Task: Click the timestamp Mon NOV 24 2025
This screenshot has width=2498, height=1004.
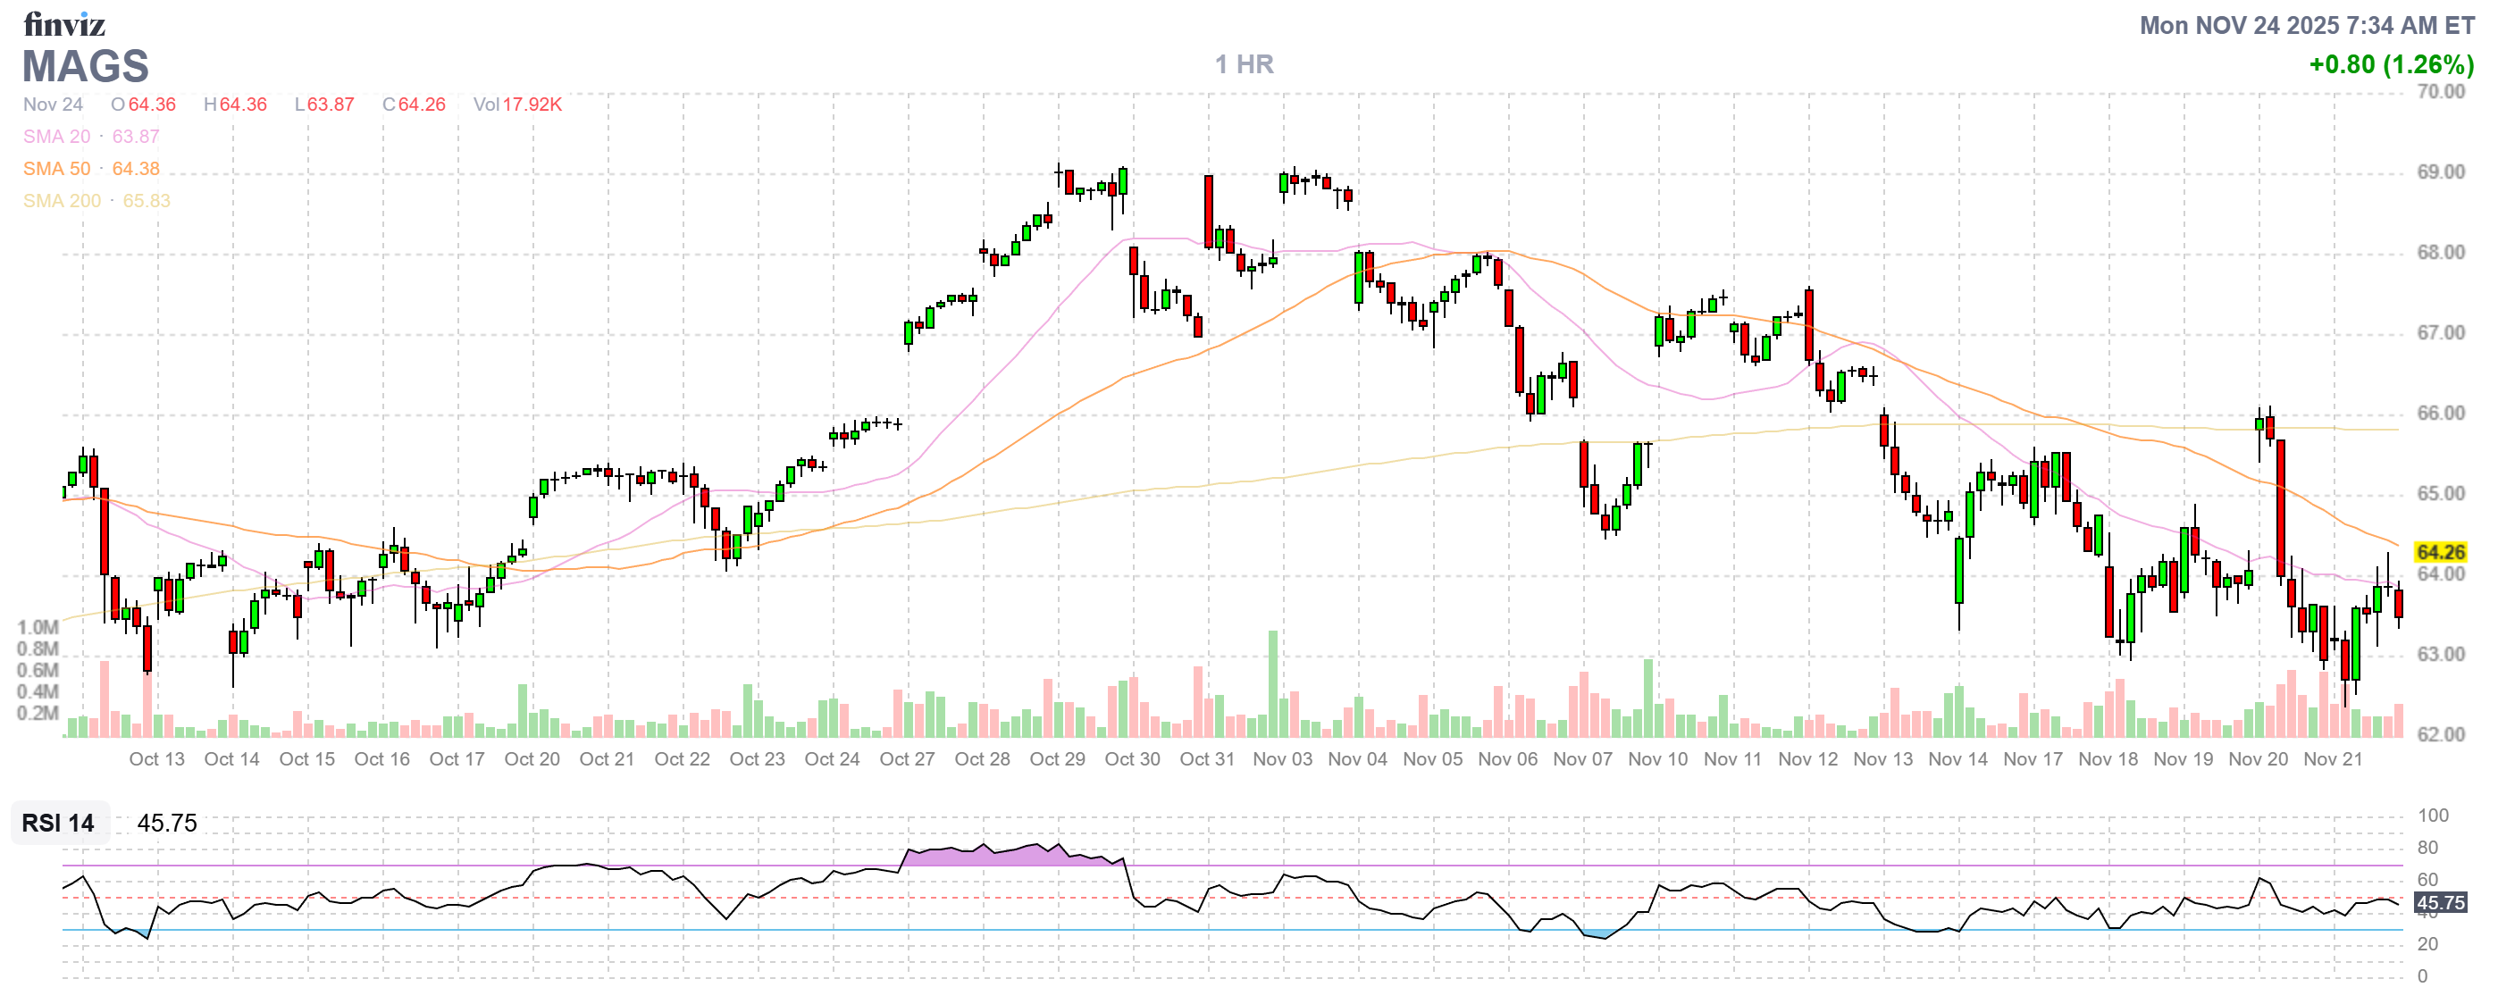Action: (2306, 25)
